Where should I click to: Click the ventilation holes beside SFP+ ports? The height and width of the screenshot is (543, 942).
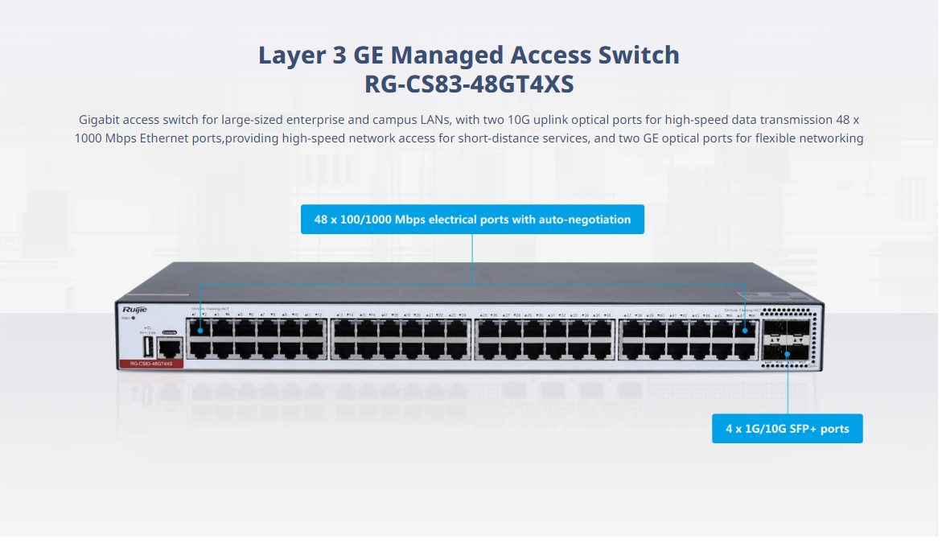[815, 336]
